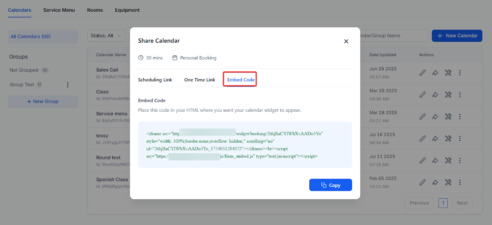Select the Not Grouped filter

coord(24,70)
